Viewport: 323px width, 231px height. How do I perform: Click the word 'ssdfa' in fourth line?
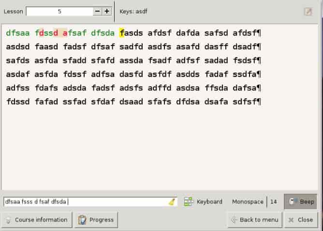[x=245, y=74]
